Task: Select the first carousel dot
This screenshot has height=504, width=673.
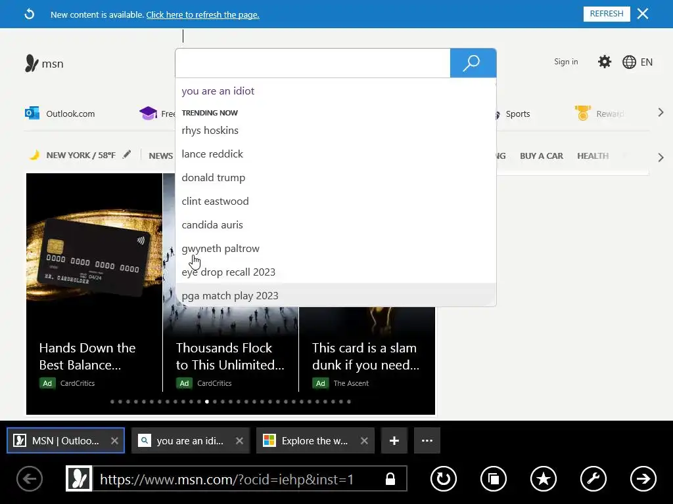Action: [x=112, y=402]
